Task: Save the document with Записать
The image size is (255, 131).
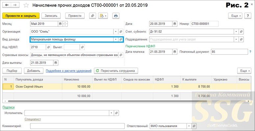Action: [x=51, y=16]
